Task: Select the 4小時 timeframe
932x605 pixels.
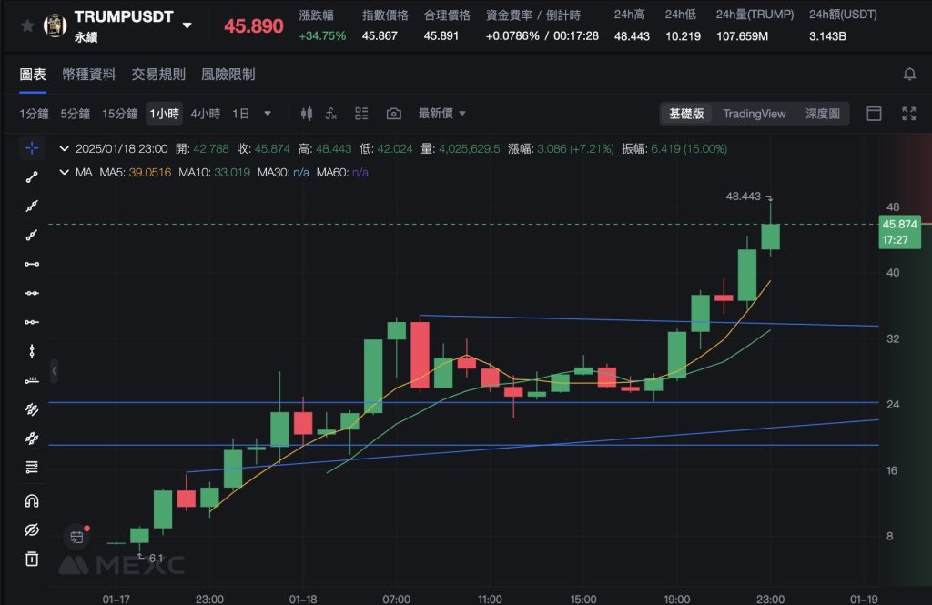Action: pyautogui.click(x=205, y=114)
